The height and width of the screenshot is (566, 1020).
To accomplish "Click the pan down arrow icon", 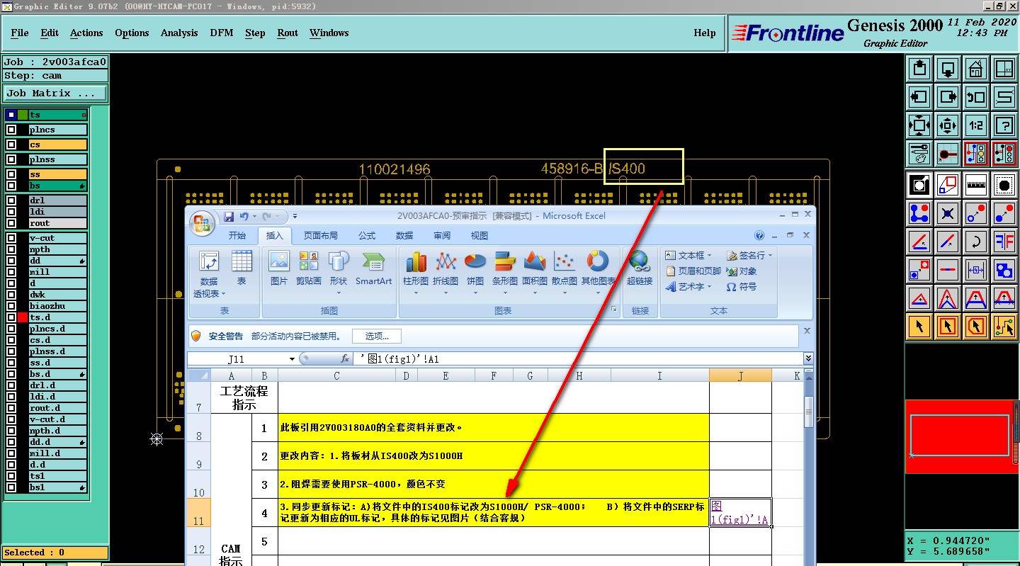I will (x=948, y=69).
